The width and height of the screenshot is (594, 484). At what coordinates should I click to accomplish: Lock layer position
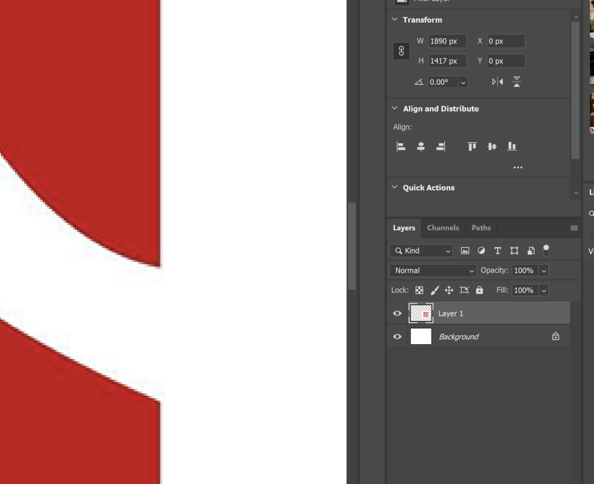449,290
